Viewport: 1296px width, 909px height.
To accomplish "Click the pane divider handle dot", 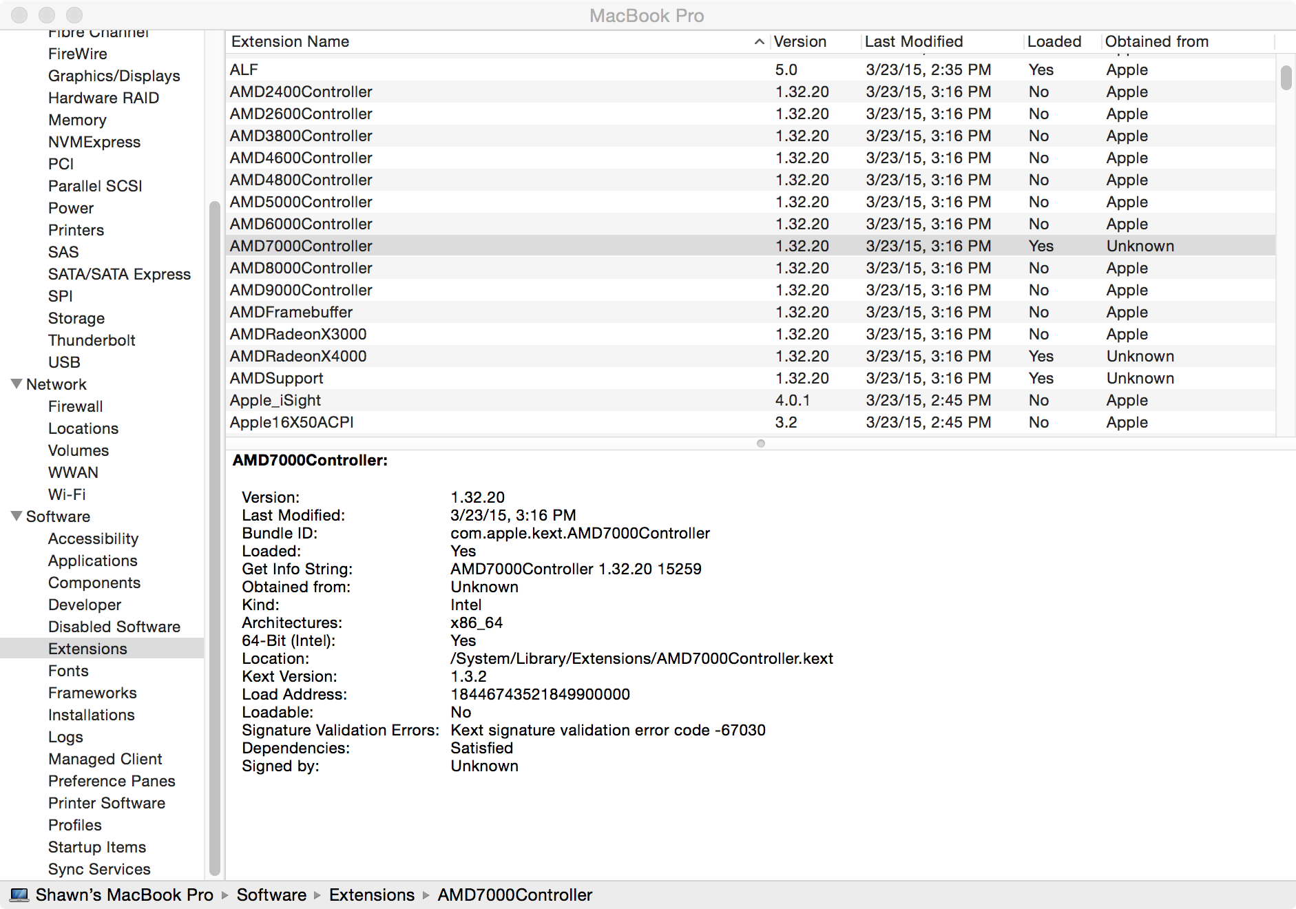I will (760, 443).
